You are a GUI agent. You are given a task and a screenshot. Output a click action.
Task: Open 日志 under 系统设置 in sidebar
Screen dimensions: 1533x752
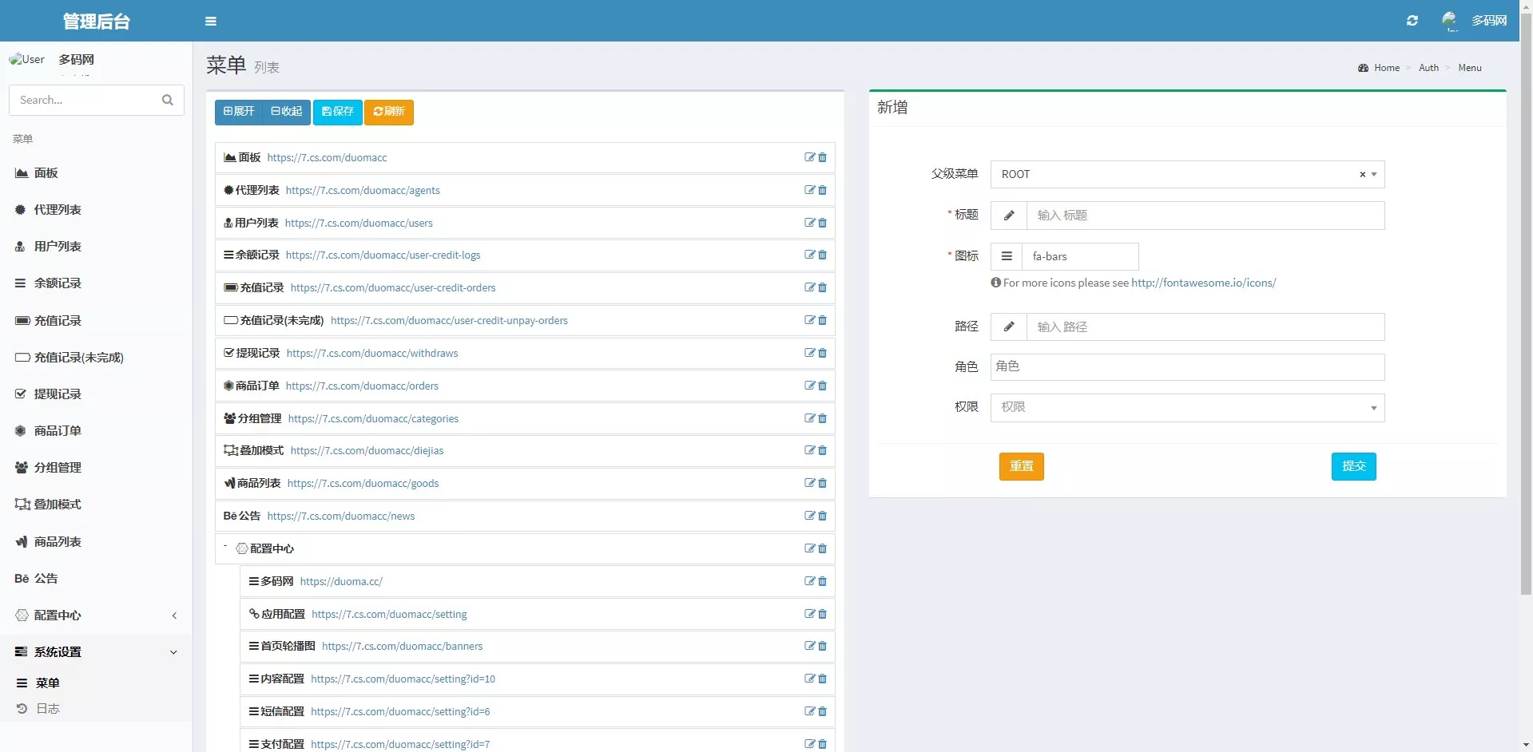(48, 709)
